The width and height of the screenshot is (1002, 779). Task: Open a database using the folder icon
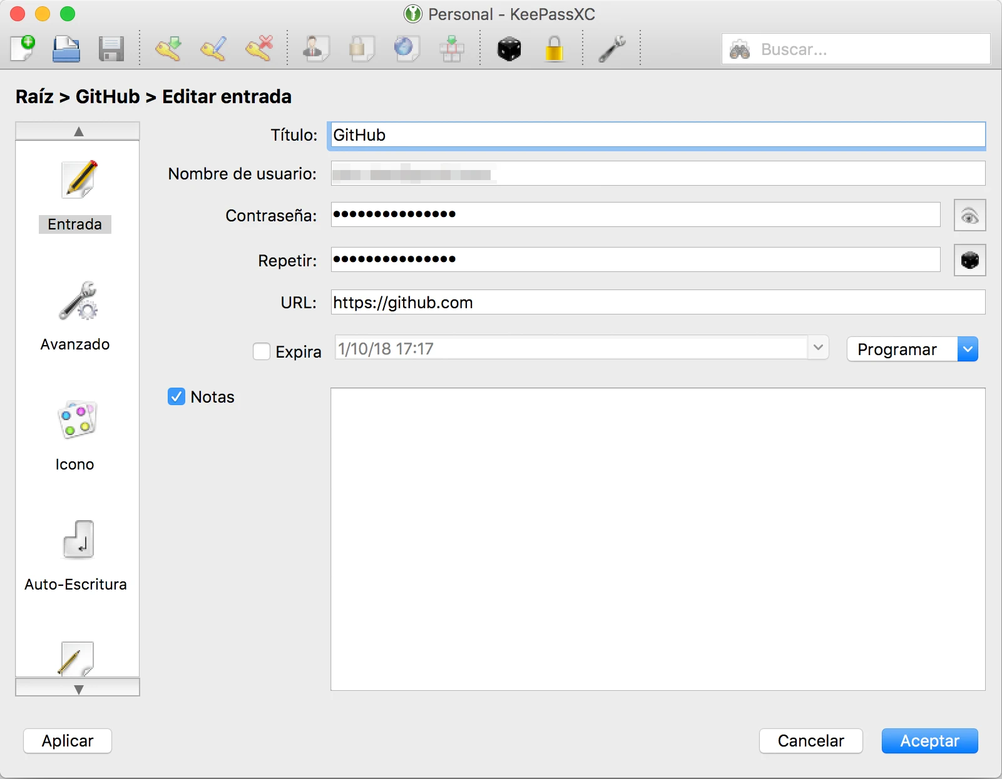point(66,49)
